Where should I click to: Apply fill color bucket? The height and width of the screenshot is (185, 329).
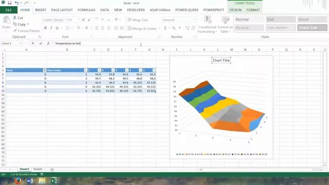coord(78,28)
